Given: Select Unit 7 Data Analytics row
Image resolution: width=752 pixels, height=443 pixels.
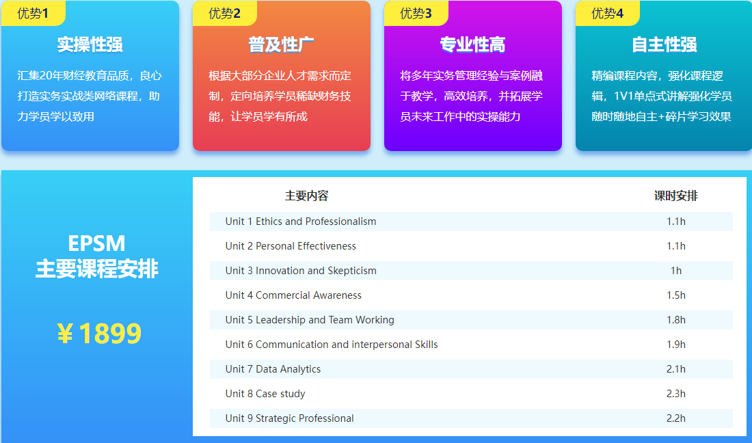Looking at the screenshot, I should pos(273,369).
